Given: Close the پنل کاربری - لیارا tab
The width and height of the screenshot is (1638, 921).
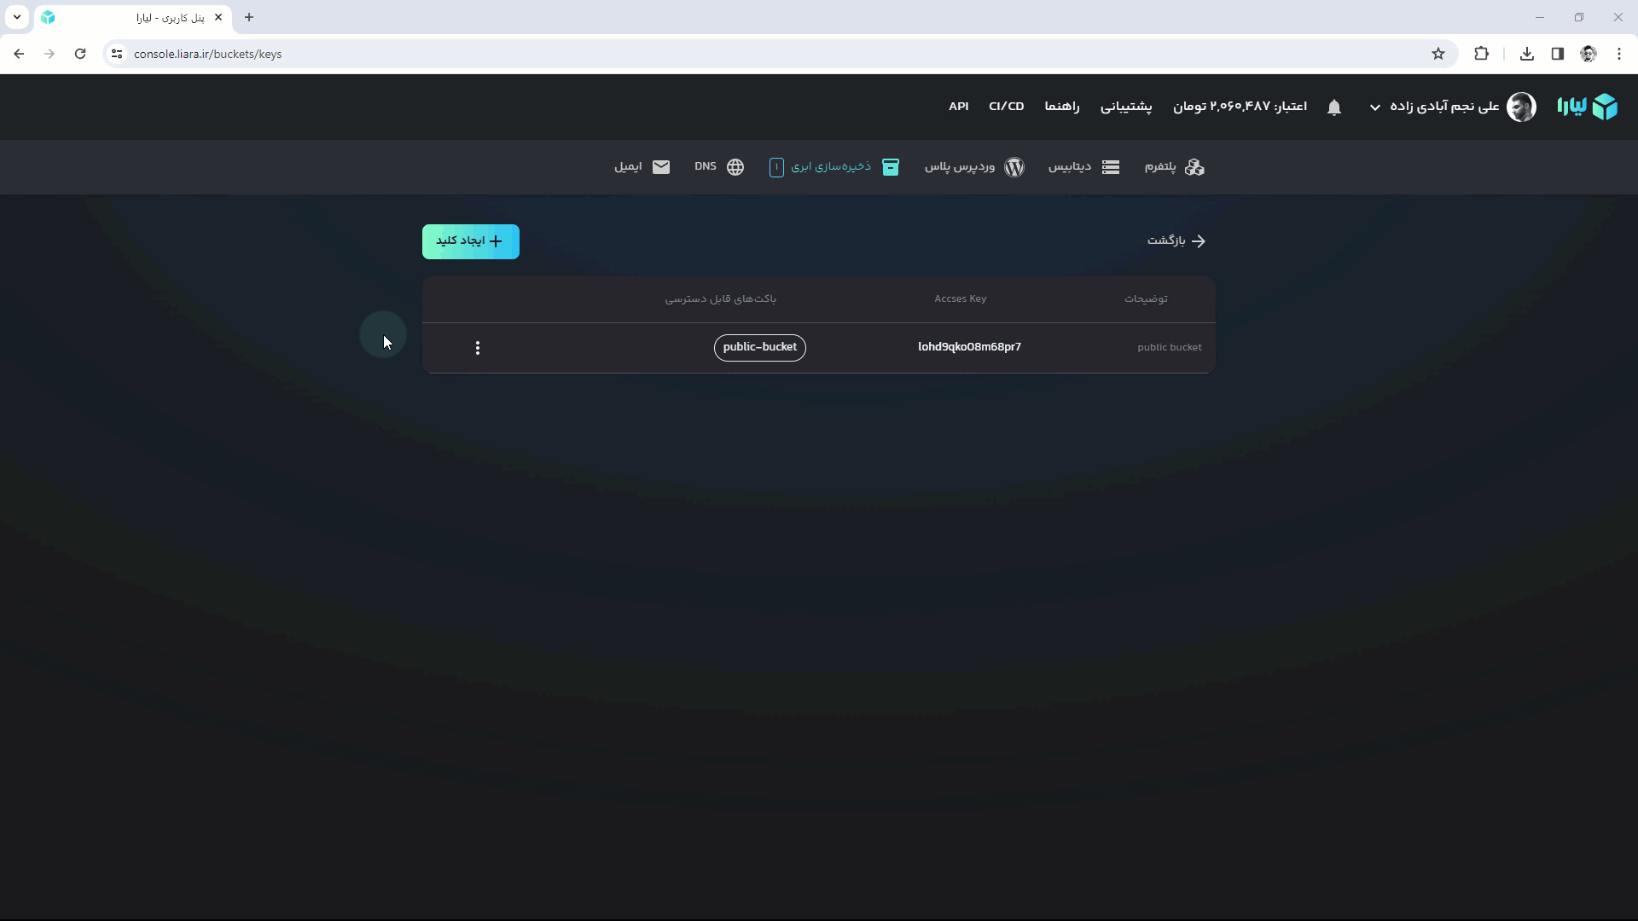Looking at the screenshot, I should [218, 17].
